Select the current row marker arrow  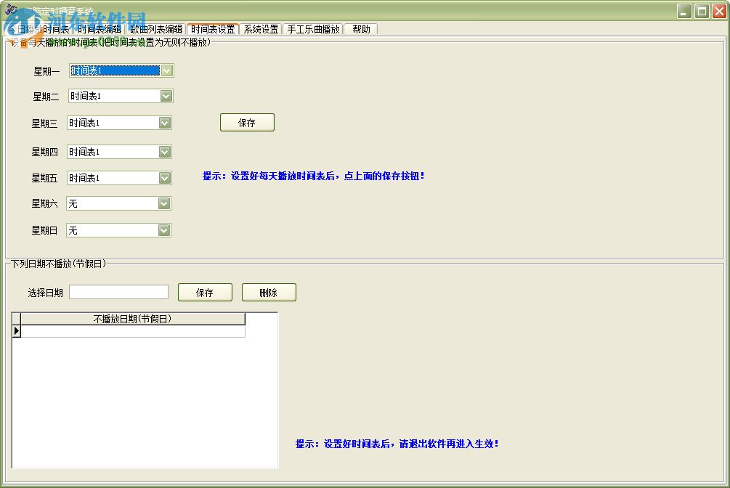click(16, 331)
